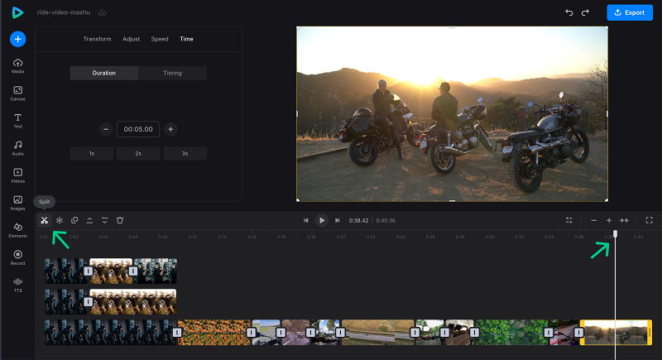Move clip layer up icon
This screenshot has width=662, height=360.
[89, 220]
